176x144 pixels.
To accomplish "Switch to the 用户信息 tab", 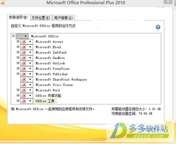I will coord(63,18).
